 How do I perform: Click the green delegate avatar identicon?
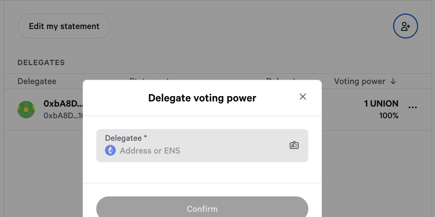click(x=26, y=110)
